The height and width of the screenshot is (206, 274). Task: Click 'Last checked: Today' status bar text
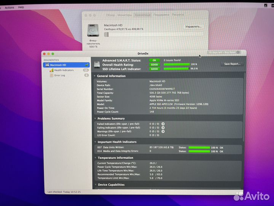[x=64, y=192]
